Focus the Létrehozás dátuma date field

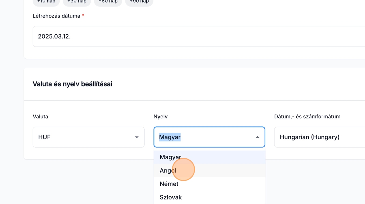point(196,36)
